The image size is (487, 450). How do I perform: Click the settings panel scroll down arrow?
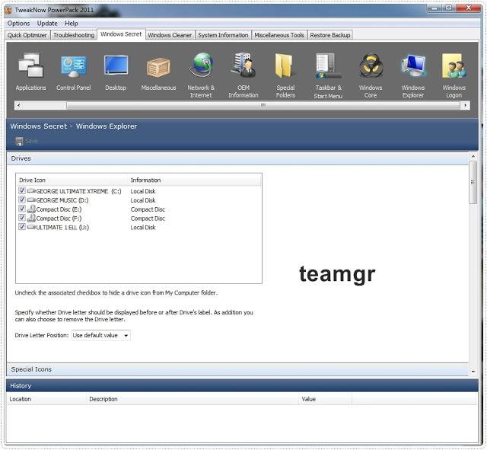coord(473,372)
